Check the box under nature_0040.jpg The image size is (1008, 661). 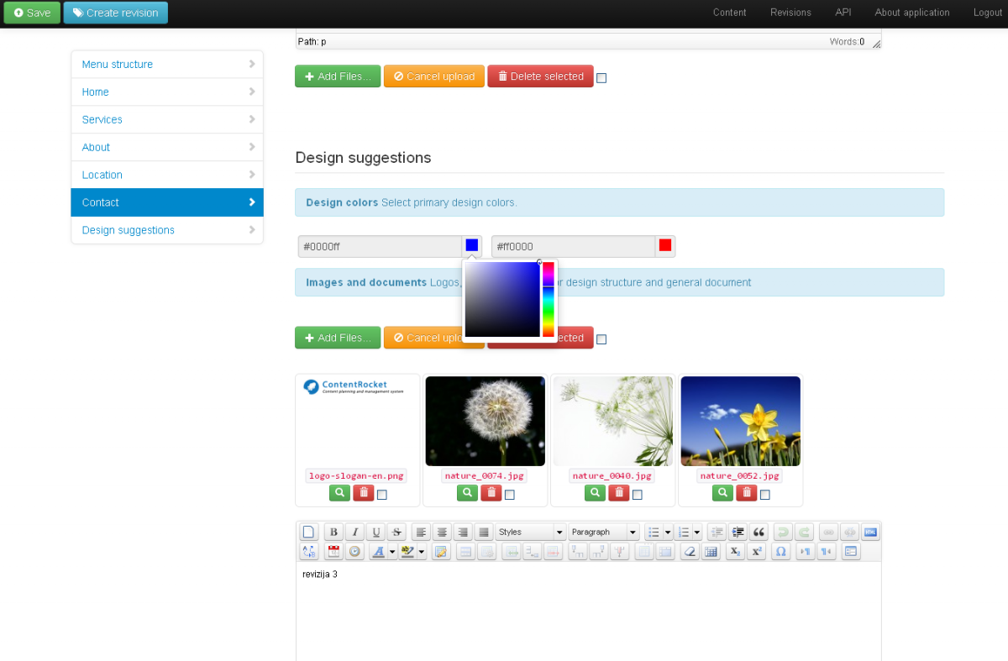point(637,495)
